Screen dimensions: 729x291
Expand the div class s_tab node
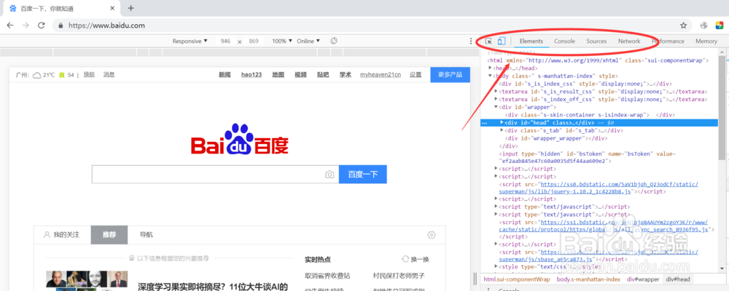coord(502,130)
